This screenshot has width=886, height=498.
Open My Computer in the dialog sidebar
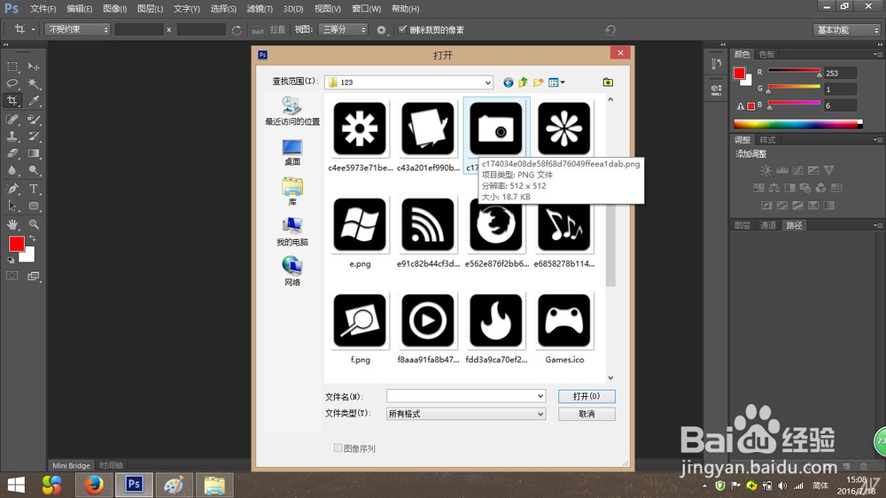click(x=292, y=232)
